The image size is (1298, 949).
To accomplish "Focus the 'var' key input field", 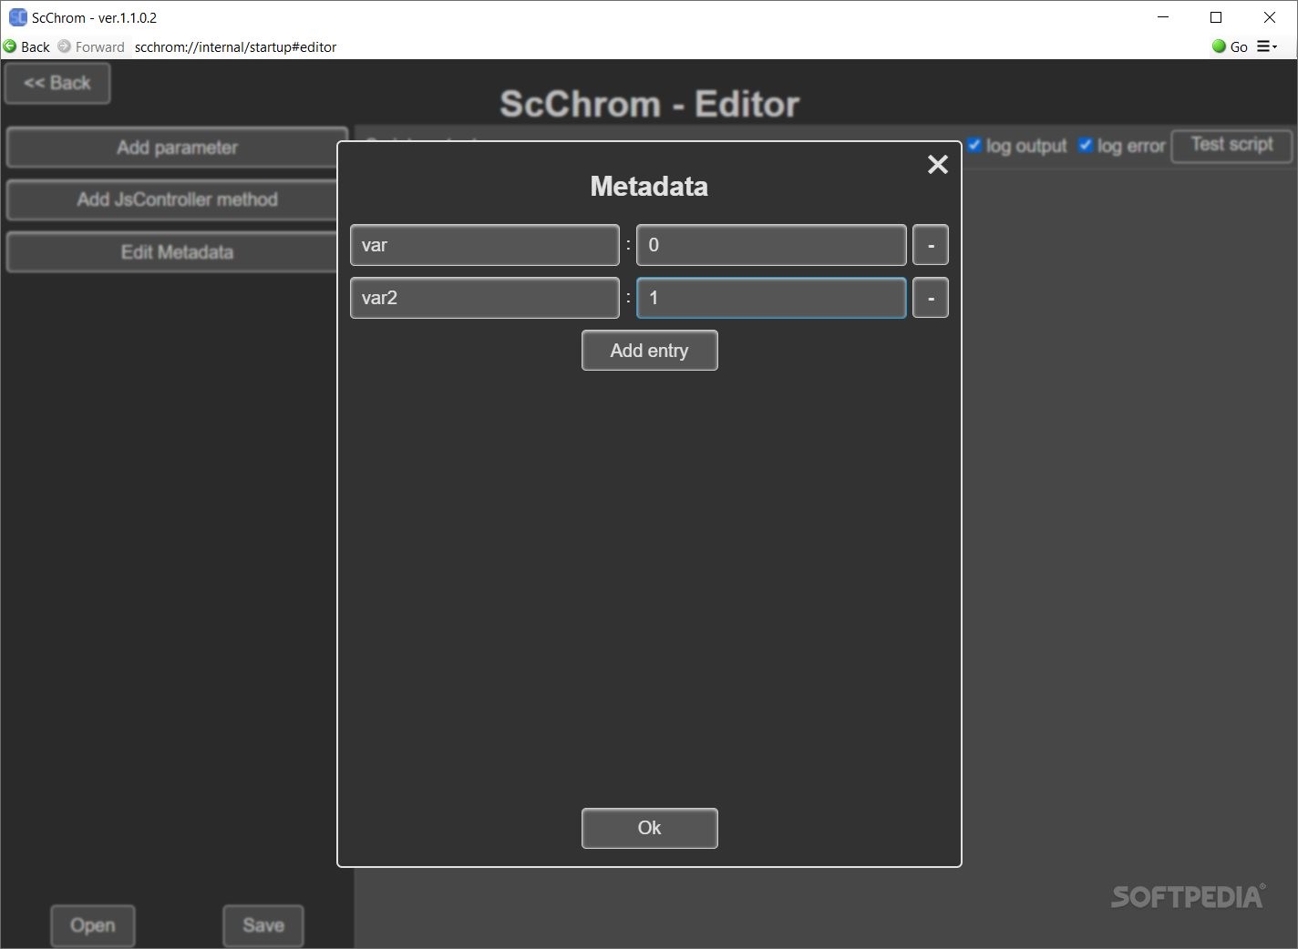I will tap(485, 245).
